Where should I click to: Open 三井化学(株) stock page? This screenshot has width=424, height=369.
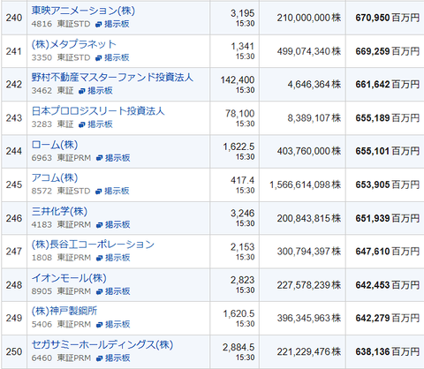click(x=59, y=211)
